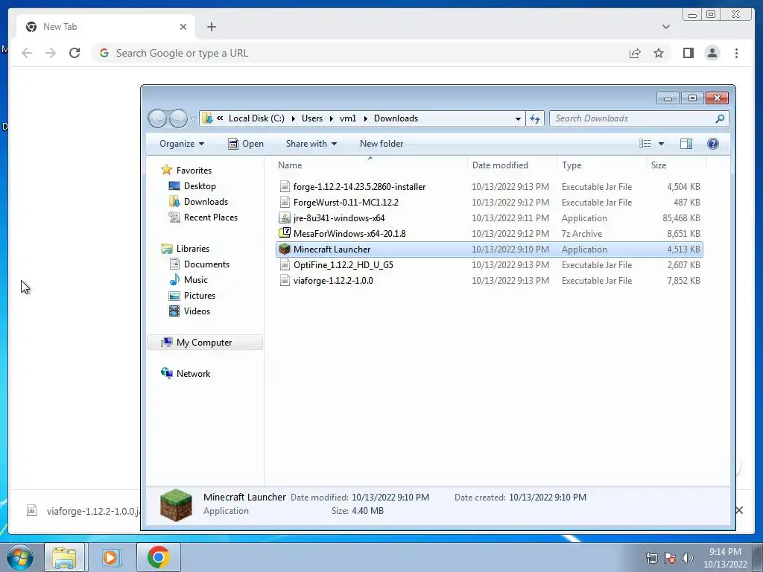Open Windows Media Player from taskbar
The image size is (763, 572).
tap(110, 557)
